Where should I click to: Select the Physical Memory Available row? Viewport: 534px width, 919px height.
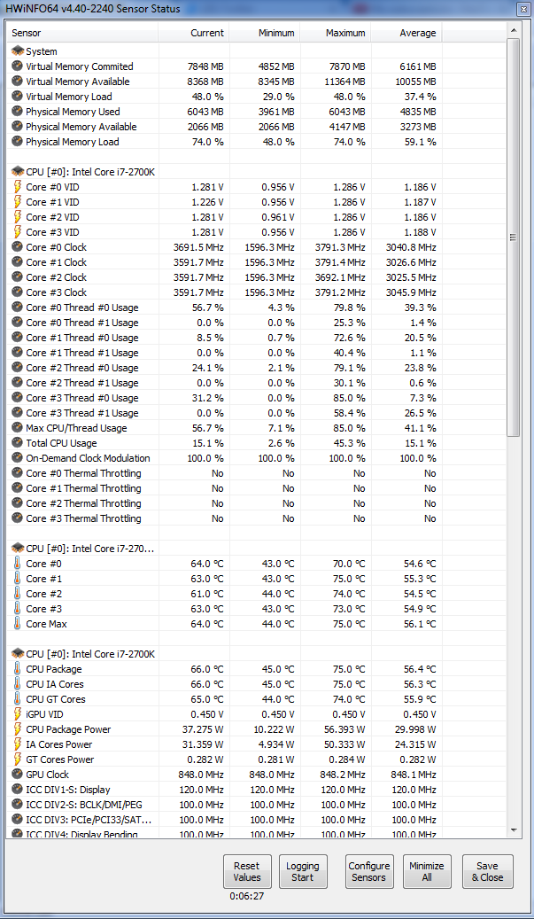pyautogui.click(x=257, y=127)
